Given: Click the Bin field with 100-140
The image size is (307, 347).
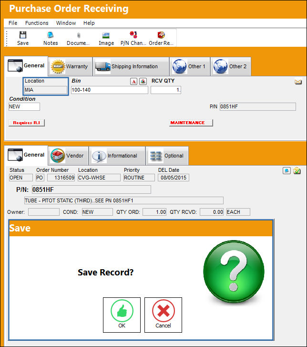Looking at the screenshot, I should point(110,90).
